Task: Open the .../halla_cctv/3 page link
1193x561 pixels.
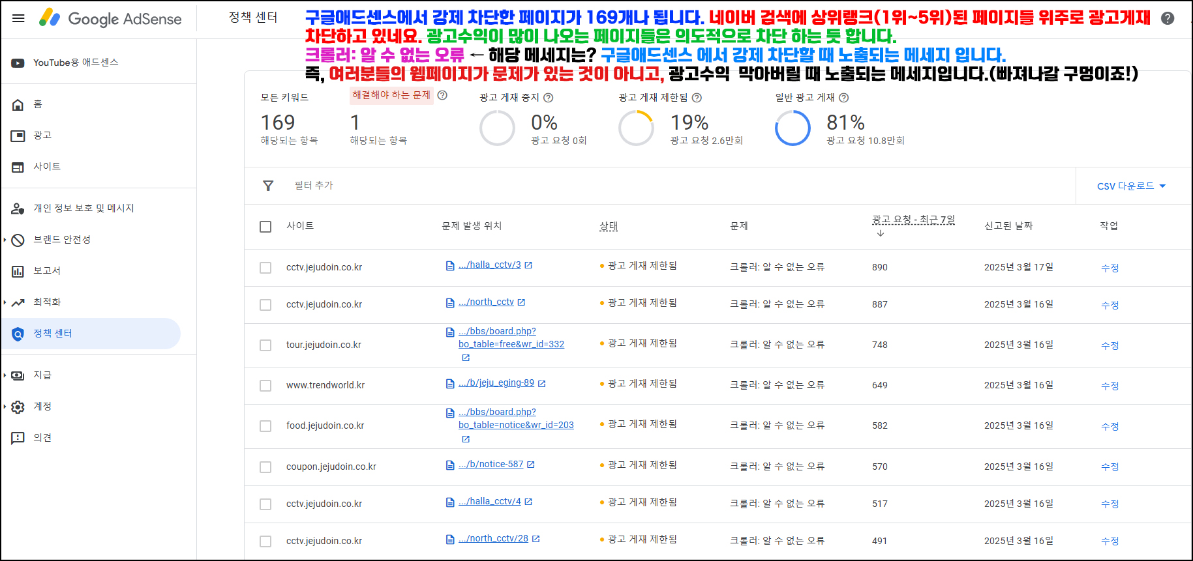Action: pyautogui.click(x=490, y=265)
